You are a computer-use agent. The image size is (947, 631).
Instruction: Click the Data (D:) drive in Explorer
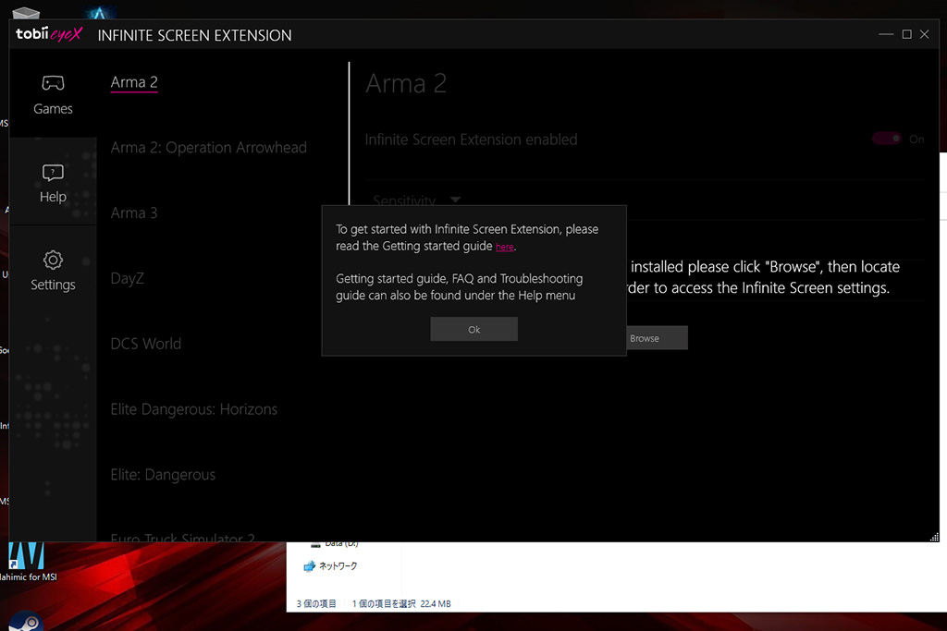pyautogui.click(x=334, y=544)
